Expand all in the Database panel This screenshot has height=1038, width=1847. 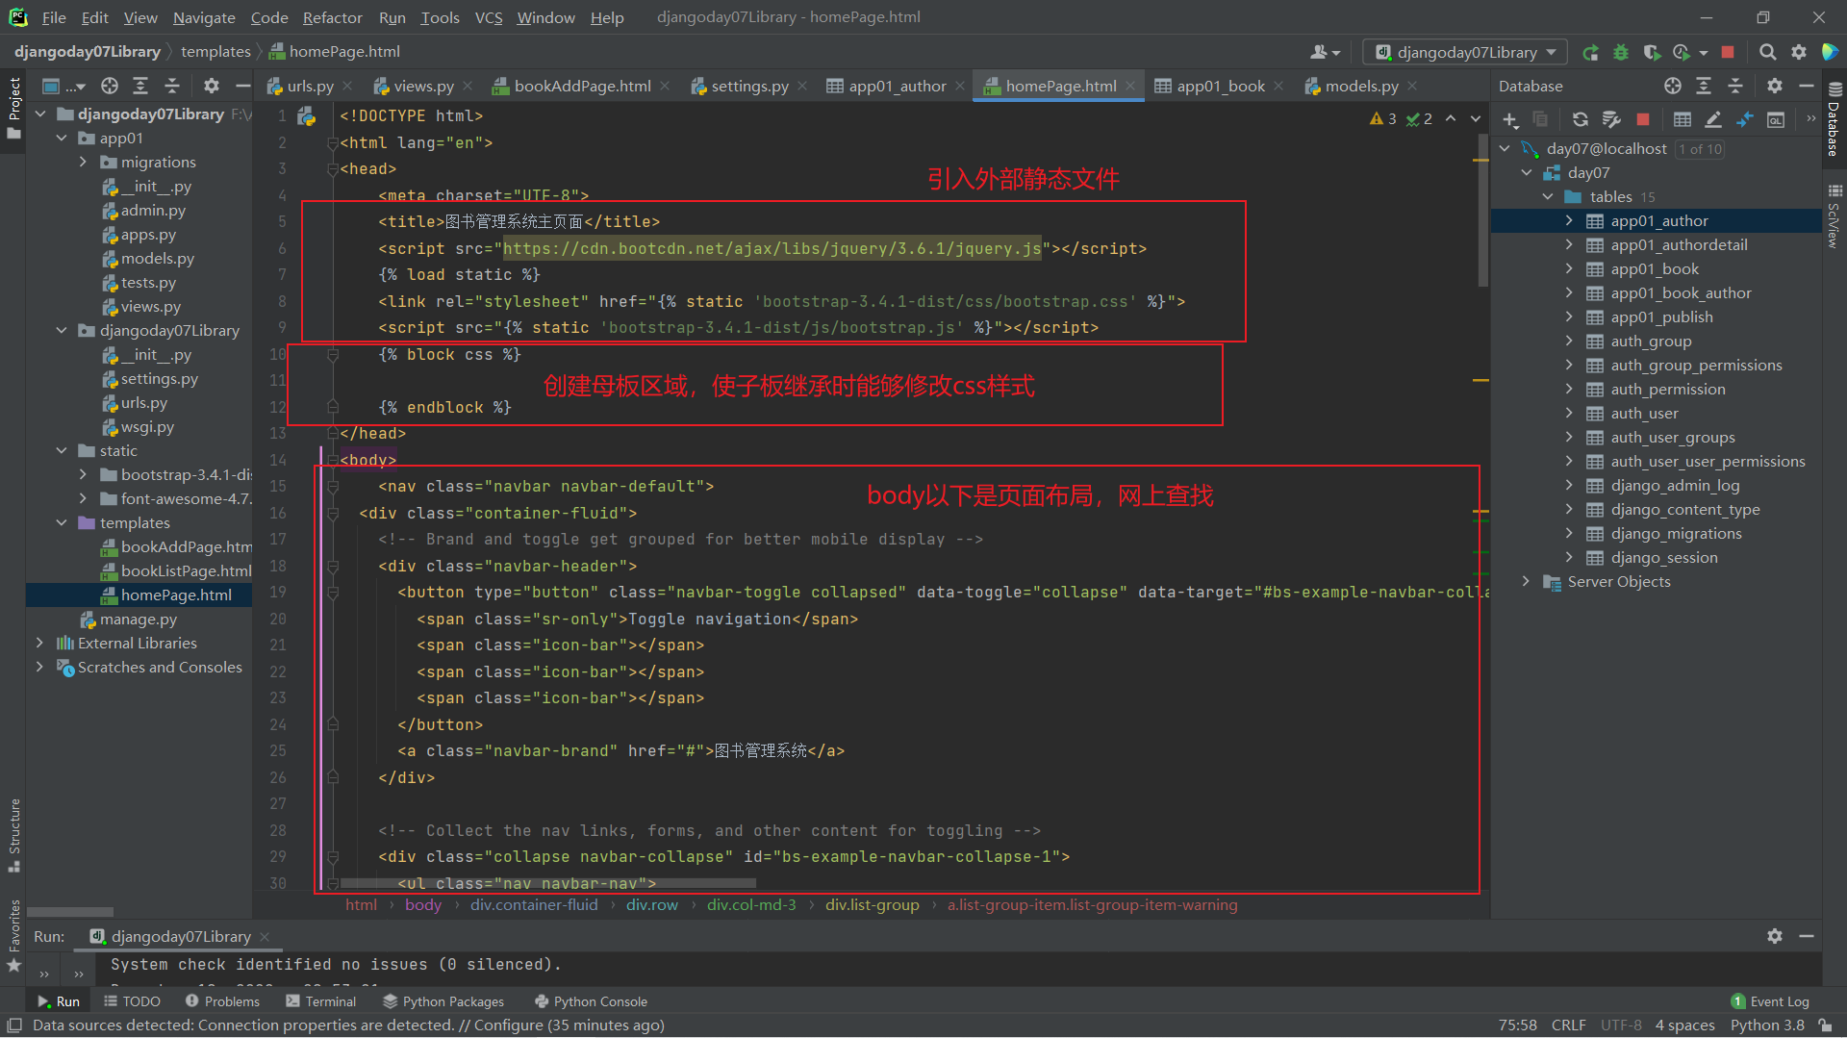[1704, 87]
